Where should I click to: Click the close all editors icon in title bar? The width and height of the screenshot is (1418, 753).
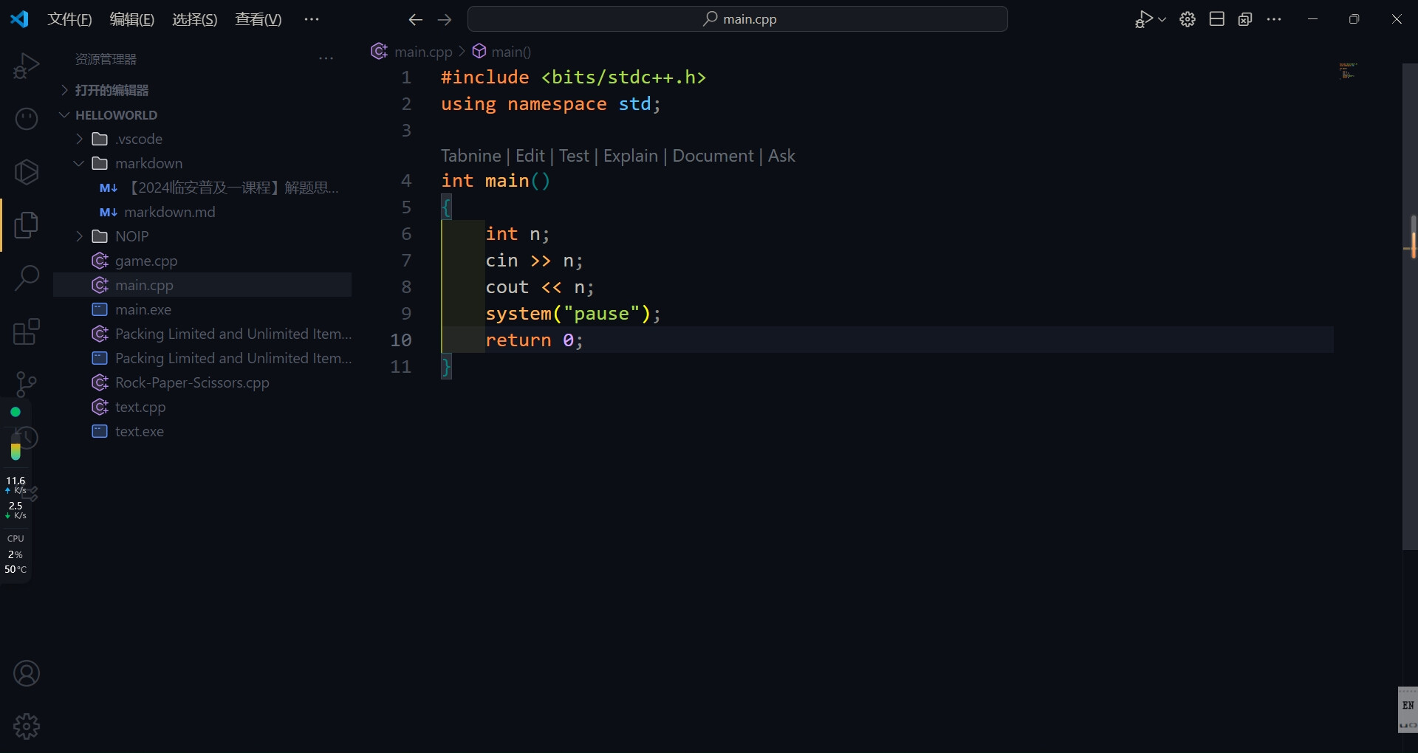[1245, 19]
